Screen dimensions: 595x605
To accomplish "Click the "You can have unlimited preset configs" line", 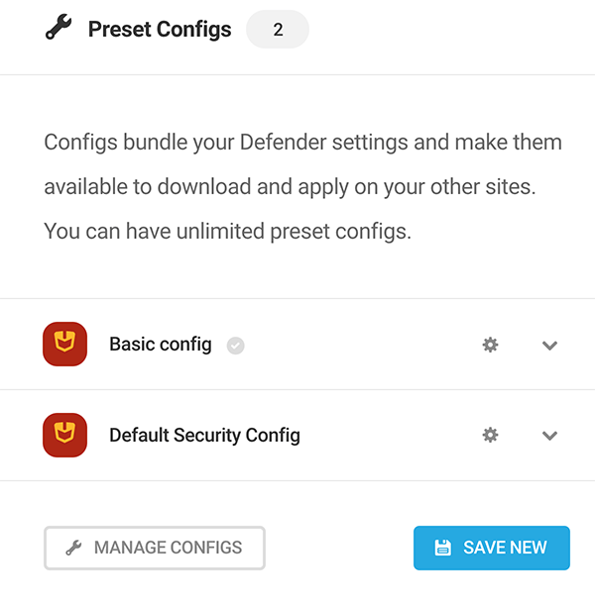I will (x=227, y=233).
